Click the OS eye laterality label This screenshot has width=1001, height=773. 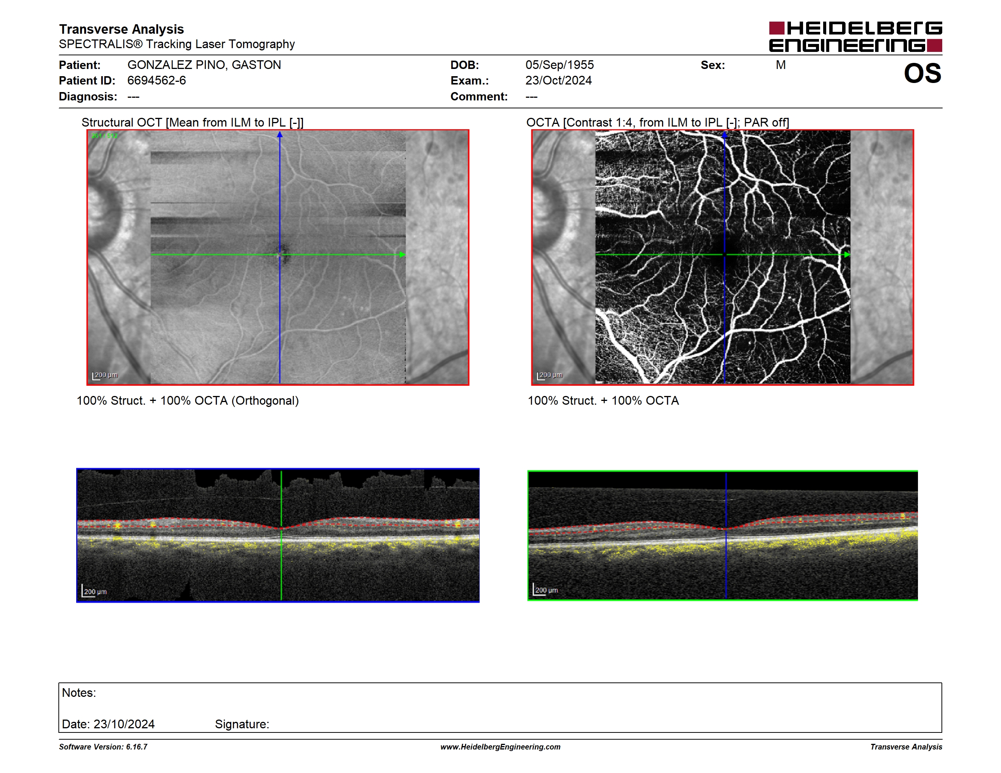point(922,73)
